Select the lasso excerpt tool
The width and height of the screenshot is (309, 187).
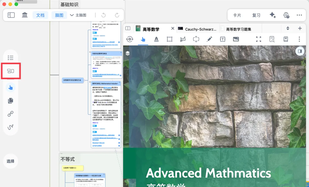(183, 39)
